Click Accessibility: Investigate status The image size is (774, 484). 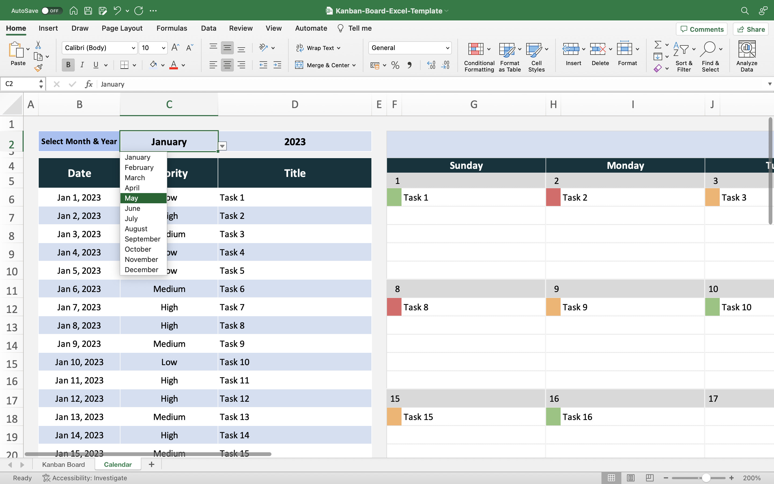coord(85,478)
